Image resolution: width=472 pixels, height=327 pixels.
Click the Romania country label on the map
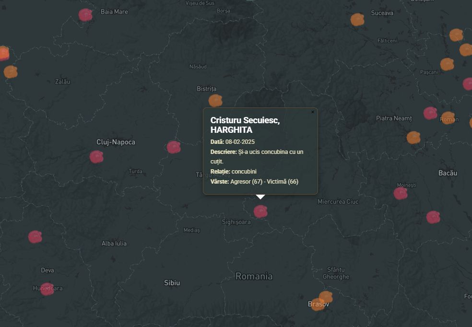pos(254,276)
